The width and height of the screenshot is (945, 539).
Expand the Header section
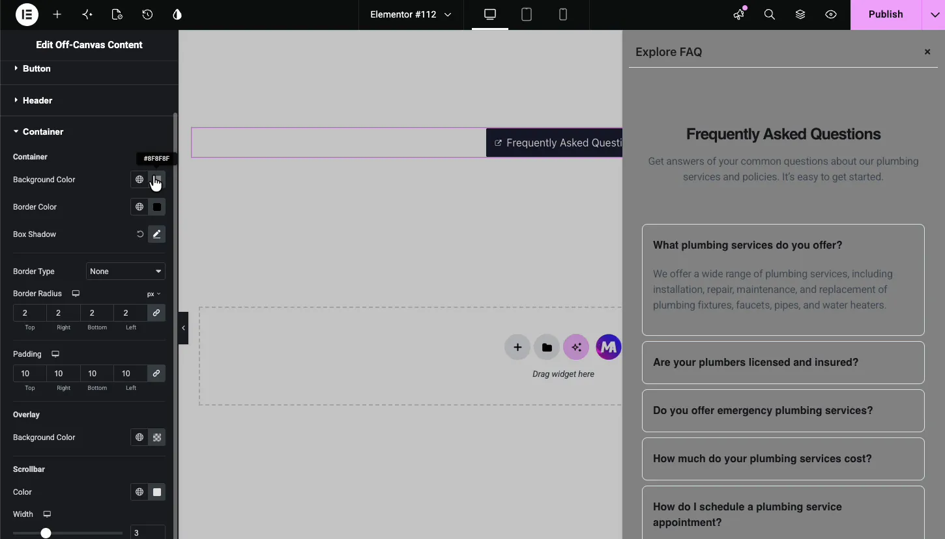point(89,100)
